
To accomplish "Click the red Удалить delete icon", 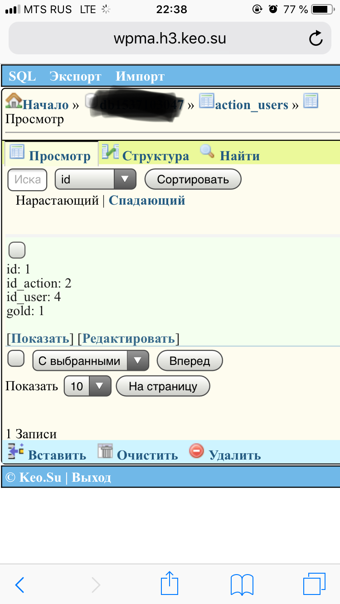I will pos(196,451).
